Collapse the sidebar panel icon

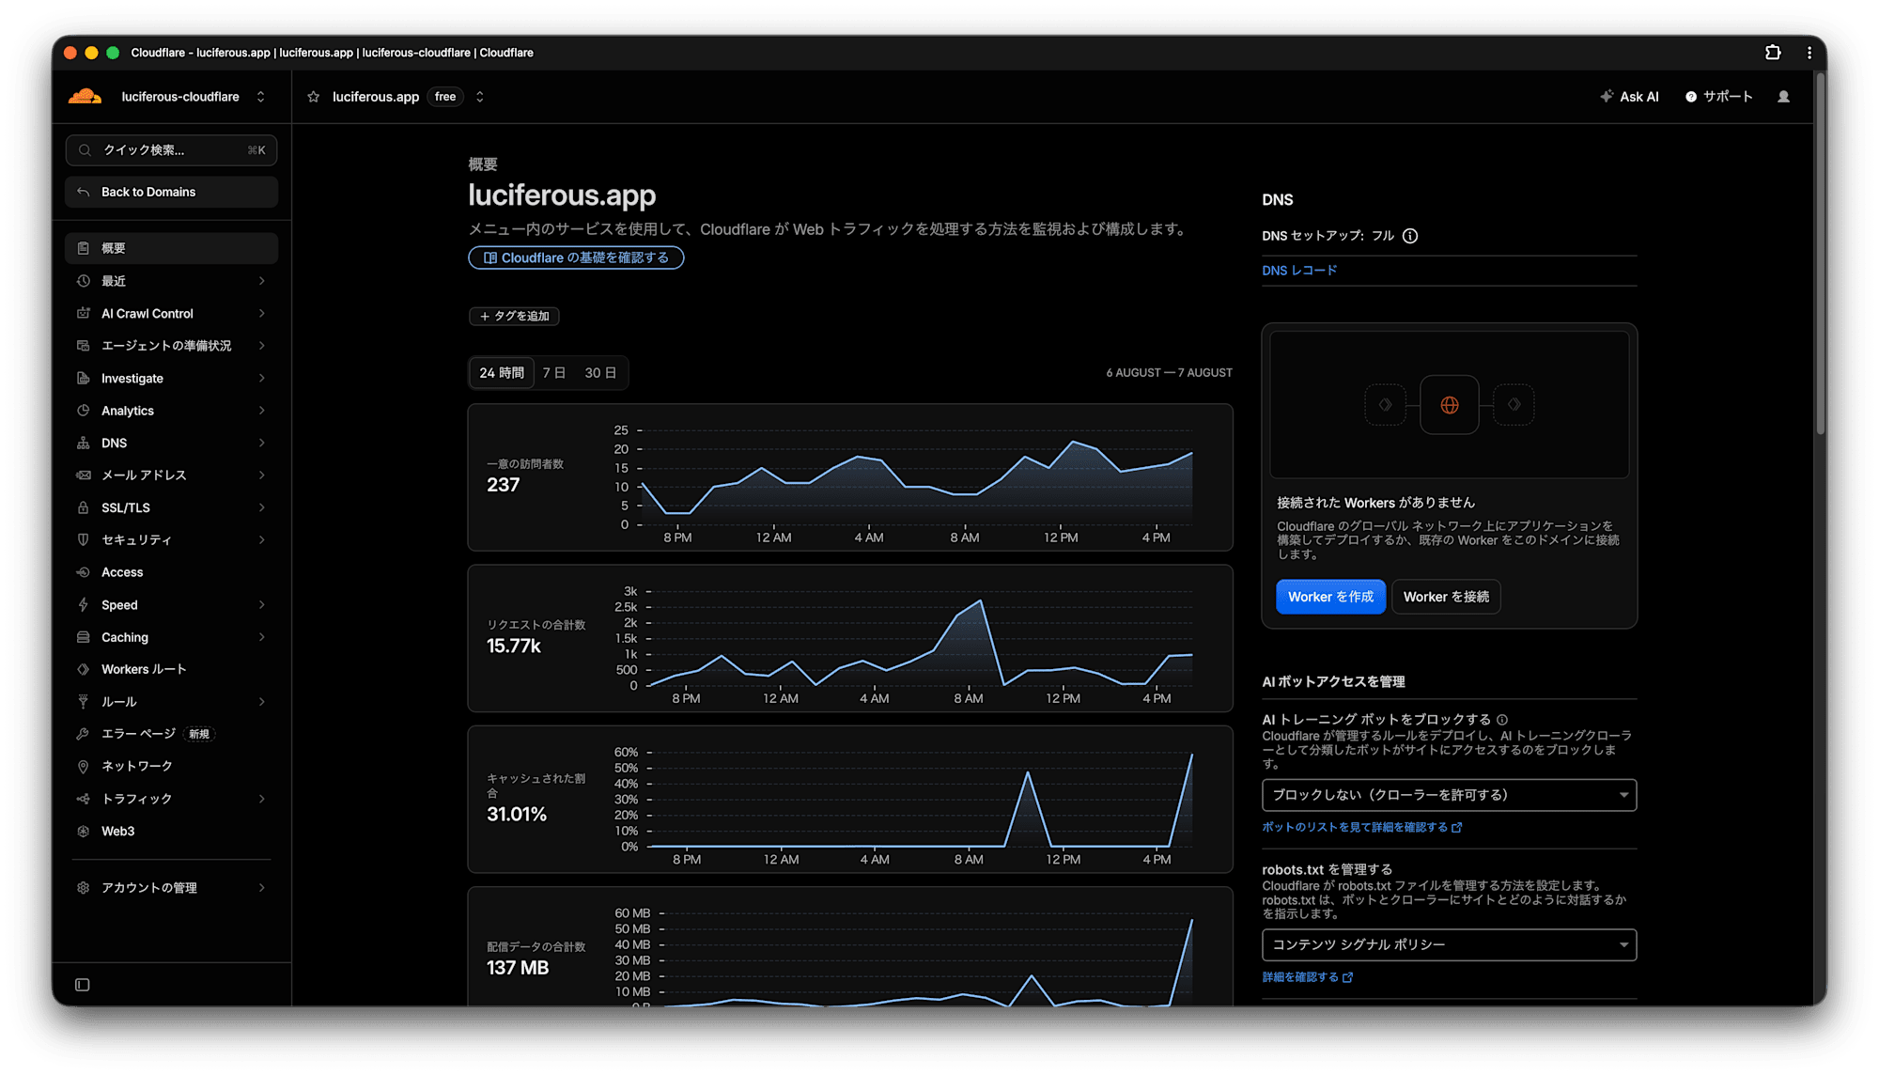pyautogui.click(x=83, y=985)
